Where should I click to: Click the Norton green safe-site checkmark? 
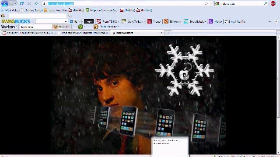[80, 27]
